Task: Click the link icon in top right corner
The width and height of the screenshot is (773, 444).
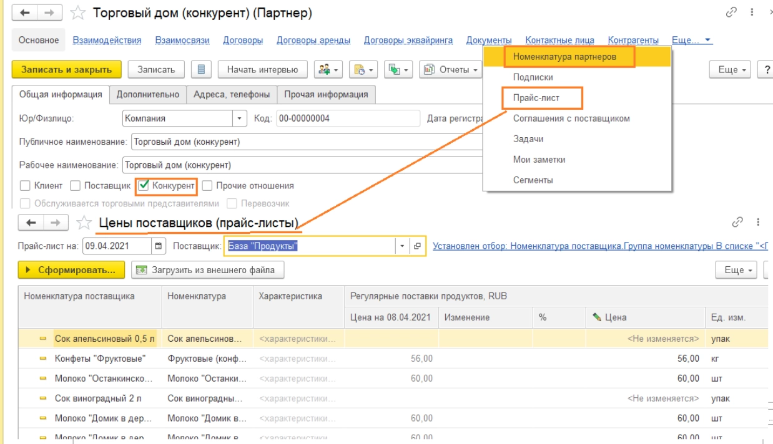Action: 731,13
